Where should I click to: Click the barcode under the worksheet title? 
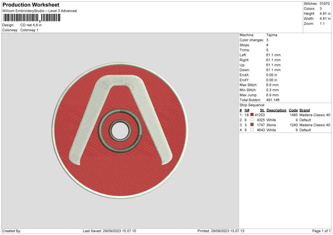32,18
